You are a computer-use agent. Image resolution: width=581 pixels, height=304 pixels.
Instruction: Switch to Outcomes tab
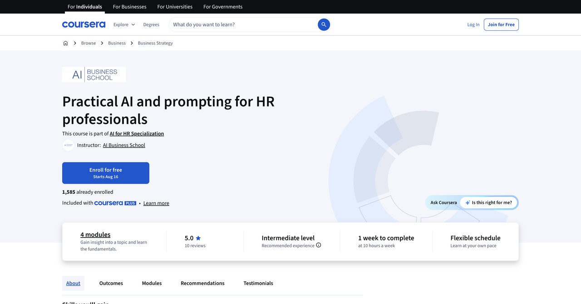[x=111, y=283]
